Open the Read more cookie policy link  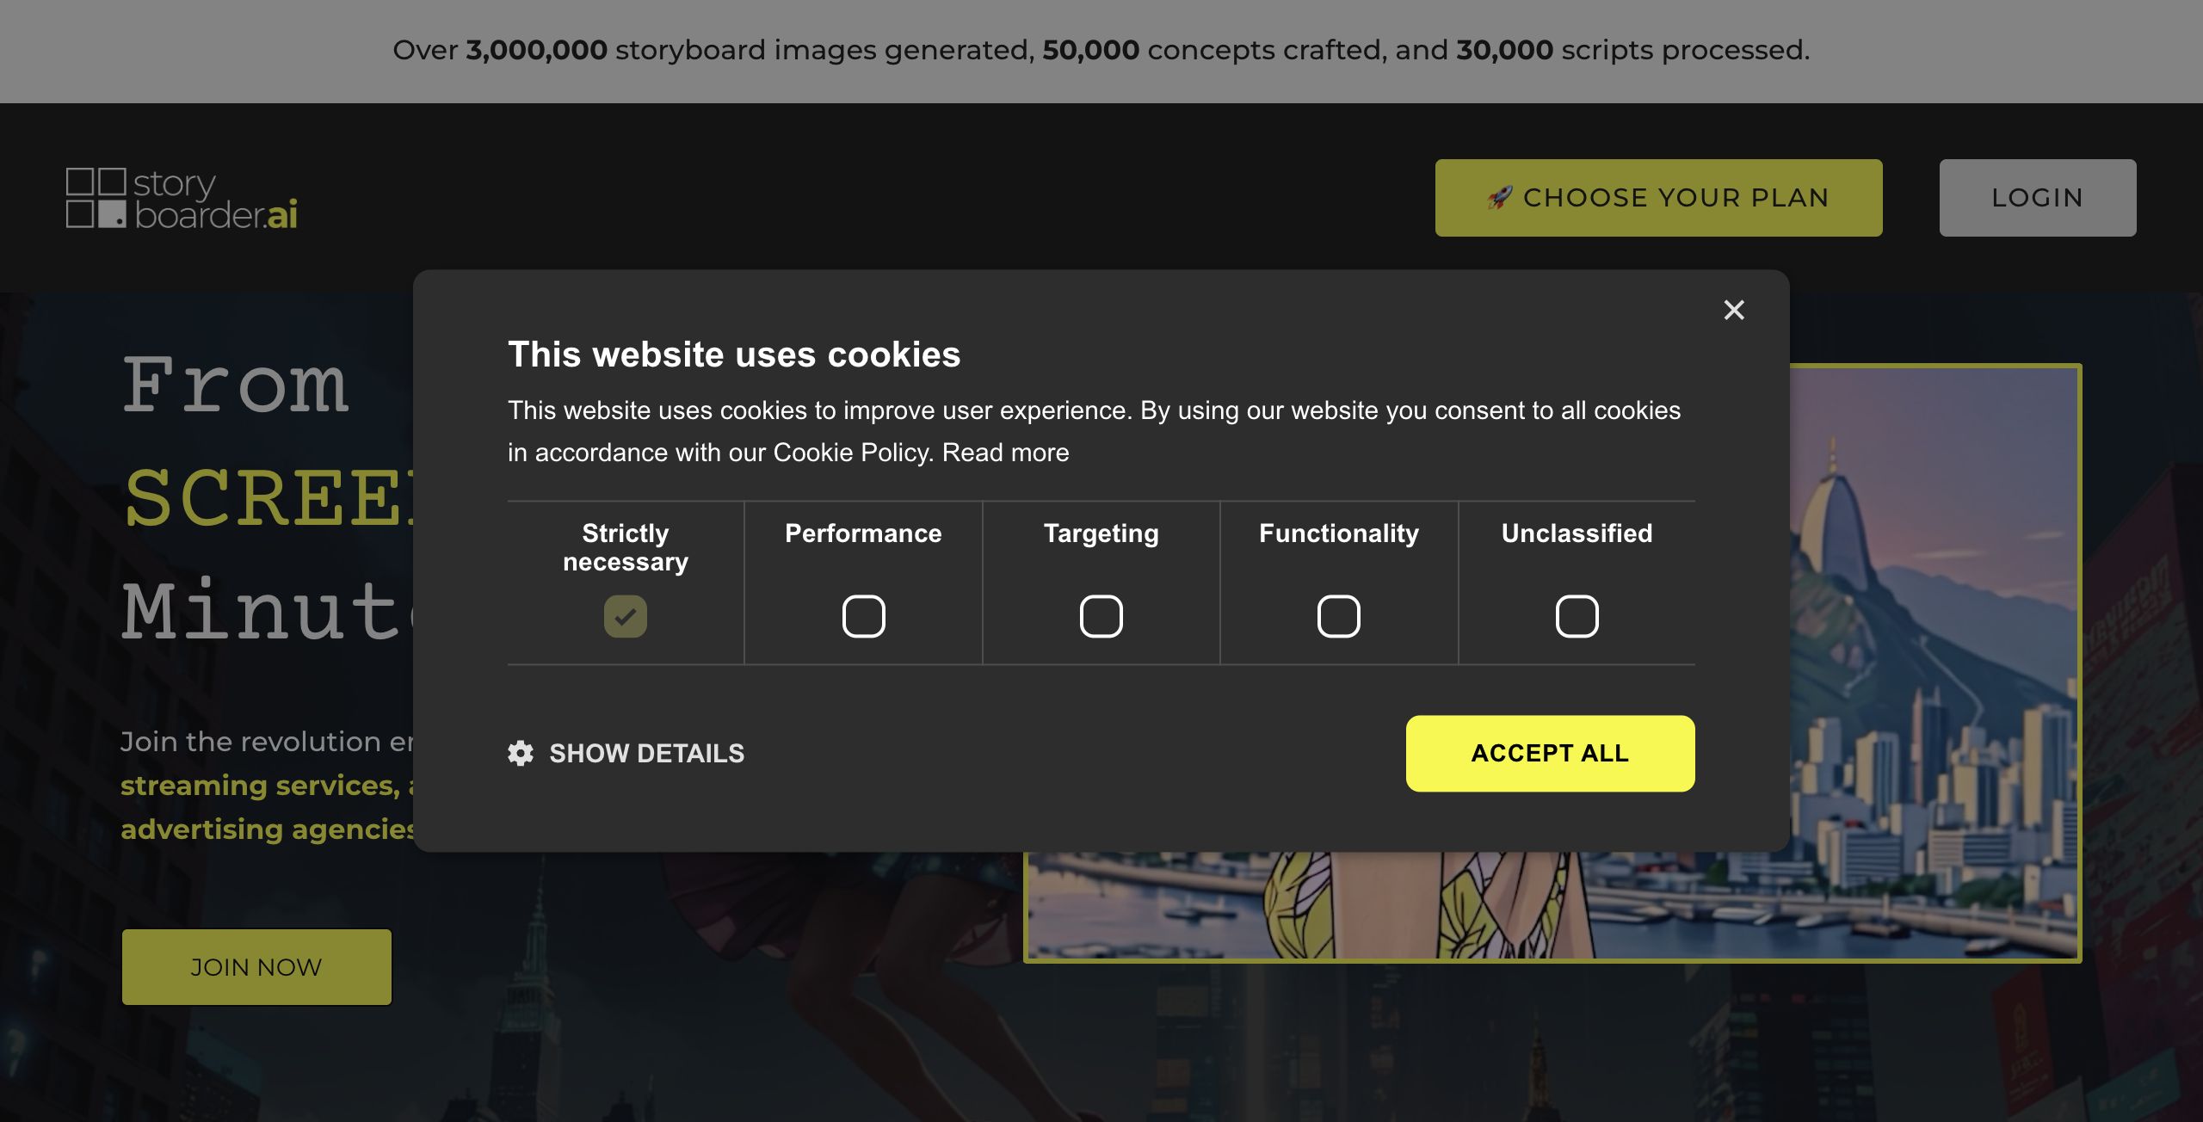[x=1005, y=453]
